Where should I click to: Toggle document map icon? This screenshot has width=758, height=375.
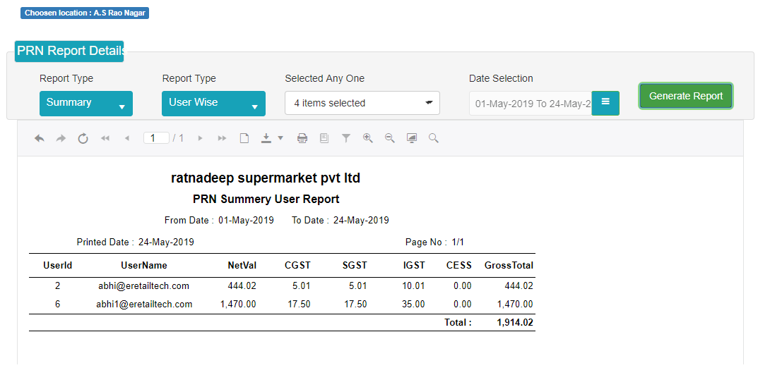324,139
